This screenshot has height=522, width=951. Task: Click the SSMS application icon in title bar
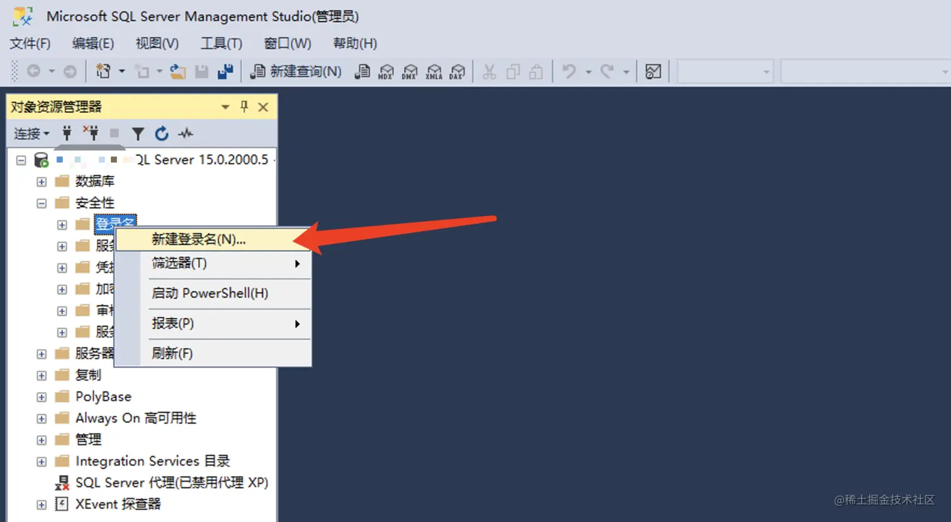pos(23,16)
